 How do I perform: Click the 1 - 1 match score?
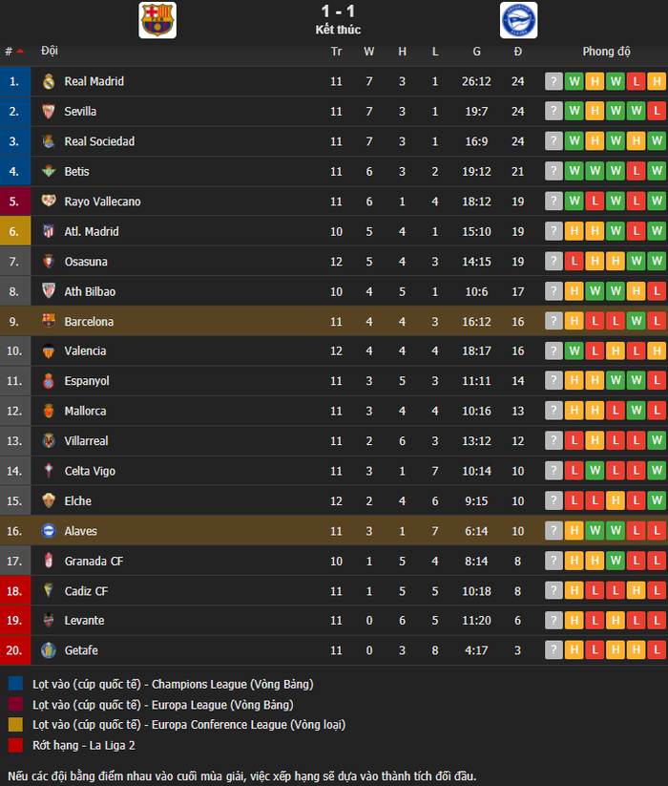coord(338,11)
